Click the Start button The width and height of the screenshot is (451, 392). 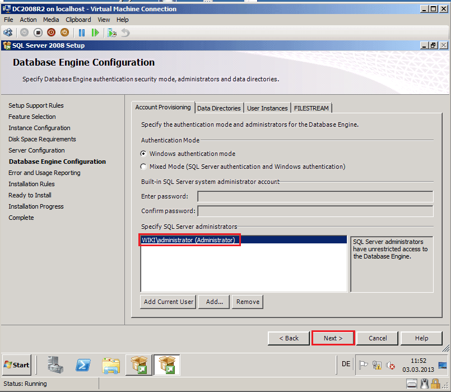coord(17,365)
